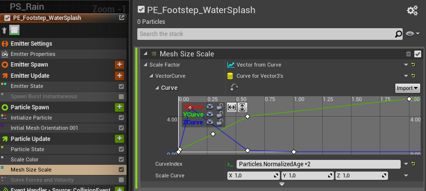Click the gear settings icon
Viewport: 426px width, 191px height.
click(x=412, y=11)
